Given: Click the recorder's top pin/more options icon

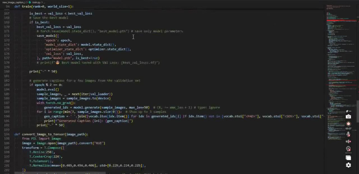Looking at the screenshot, I should click(x=349, y=111).
